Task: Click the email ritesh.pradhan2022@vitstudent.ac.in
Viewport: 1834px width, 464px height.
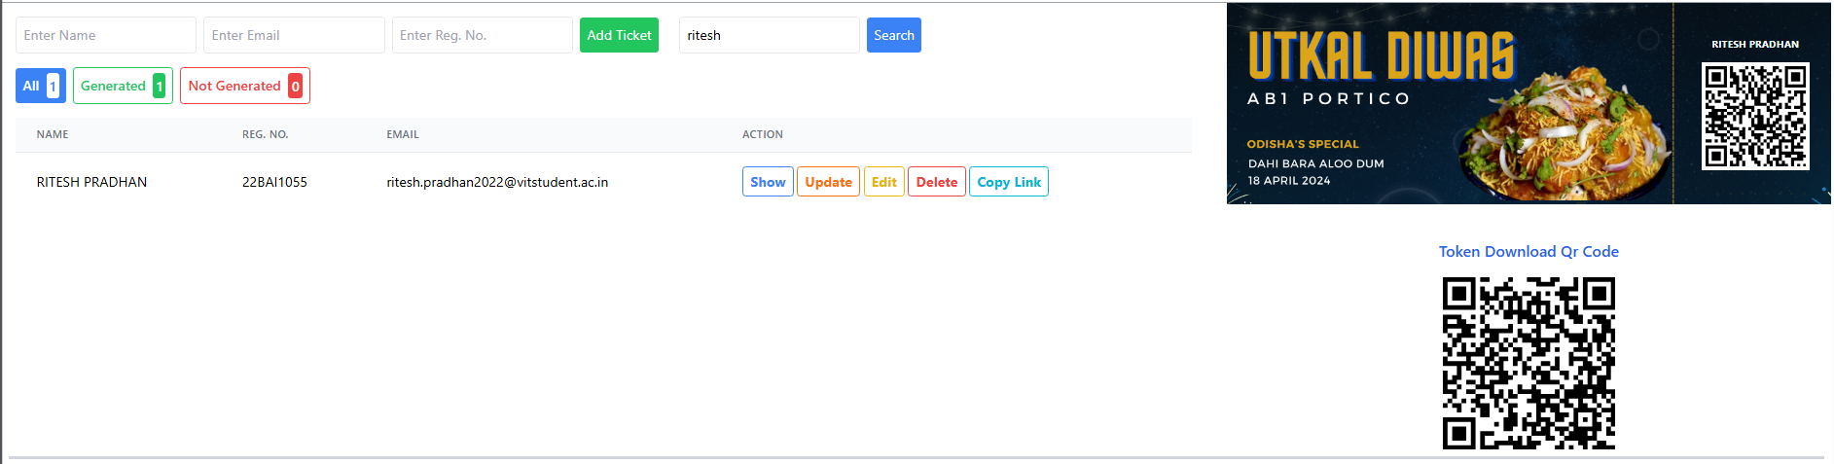Action: (497, 182)
